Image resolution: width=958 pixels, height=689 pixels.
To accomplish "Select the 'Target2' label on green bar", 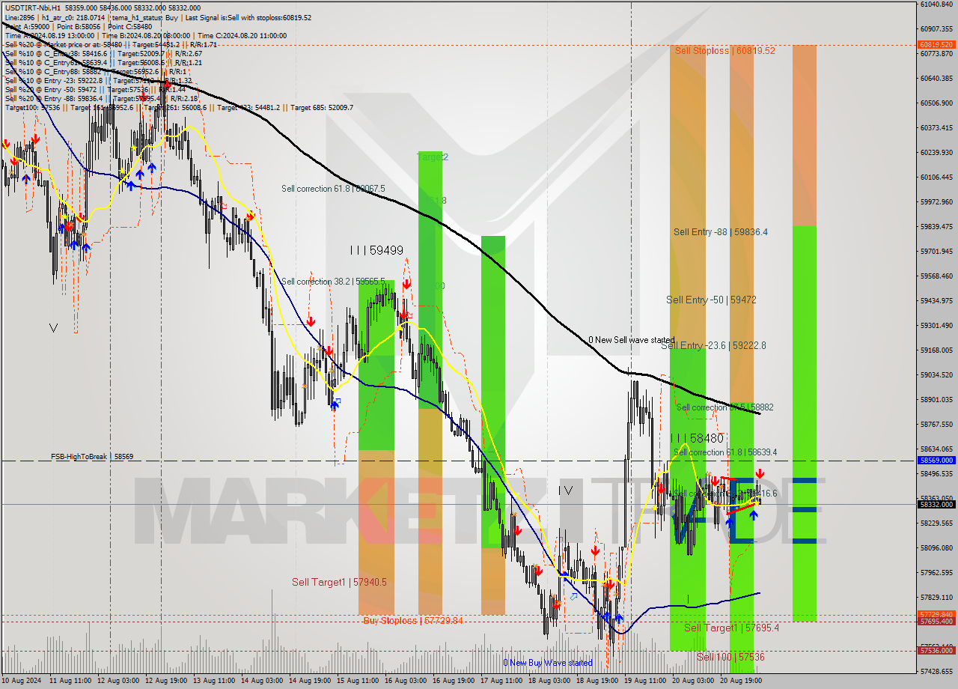I will (x=433, y=157).
